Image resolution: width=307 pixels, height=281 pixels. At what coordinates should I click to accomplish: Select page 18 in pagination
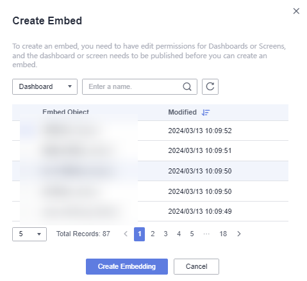(x=223, y=234)
